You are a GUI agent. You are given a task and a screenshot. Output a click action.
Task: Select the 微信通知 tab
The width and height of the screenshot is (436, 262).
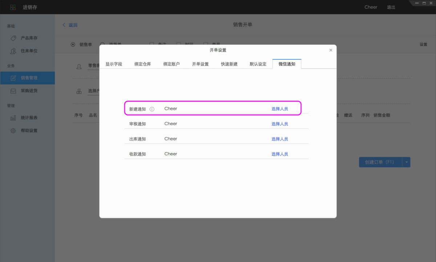coord(287,64)
